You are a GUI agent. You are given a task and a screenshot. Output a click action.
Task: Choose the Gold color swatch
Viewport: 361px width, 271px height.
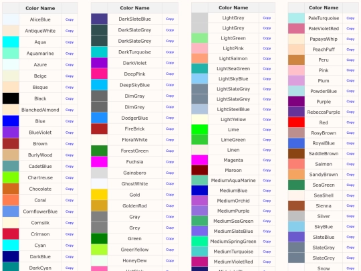99,195
